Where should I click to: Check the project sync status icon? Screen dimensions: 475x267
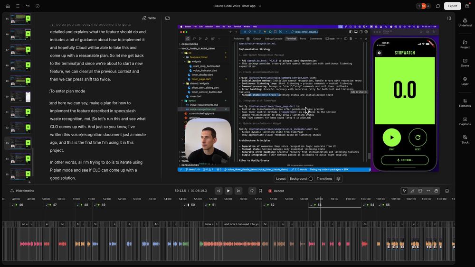coord(38,6)
